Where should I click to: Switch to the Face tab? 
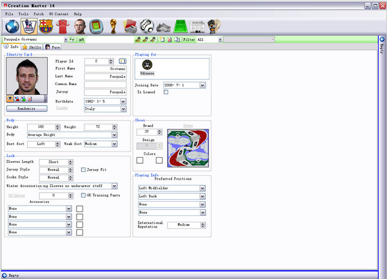point(53,47)
